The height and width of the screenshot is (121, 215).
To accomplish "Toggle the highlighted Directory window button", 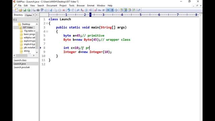I will tap(125, 10).
